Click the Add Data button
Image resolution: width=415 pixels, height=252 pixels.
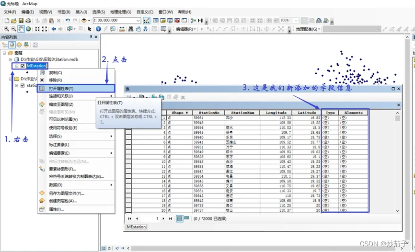pyautogui.click(x=84, y=21)
